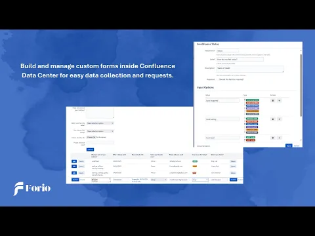Screen dimensions: 315x236
Task: Click Save in the status field dialog
Action: (289, 146)
